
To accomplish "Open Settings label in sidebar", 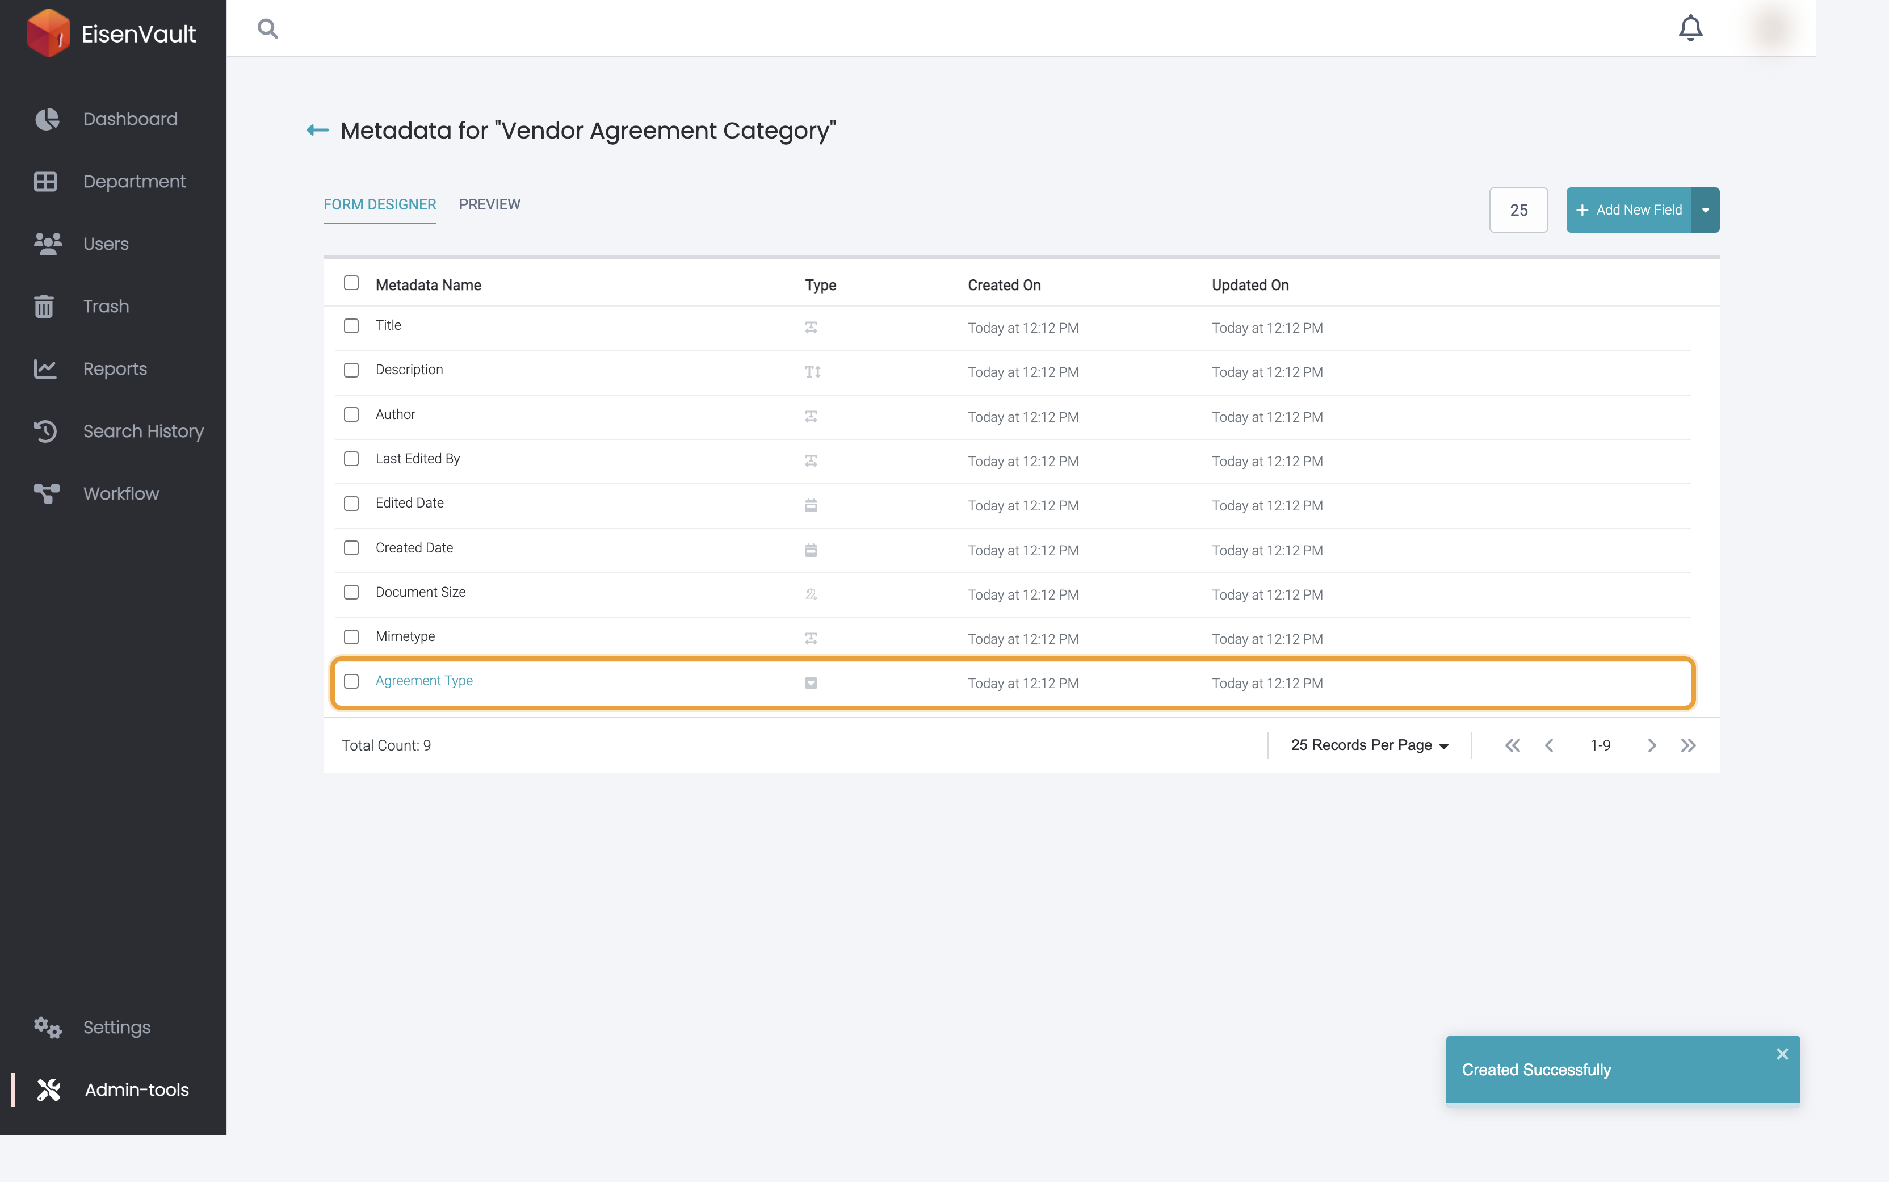I will [x=117, y=1027].
